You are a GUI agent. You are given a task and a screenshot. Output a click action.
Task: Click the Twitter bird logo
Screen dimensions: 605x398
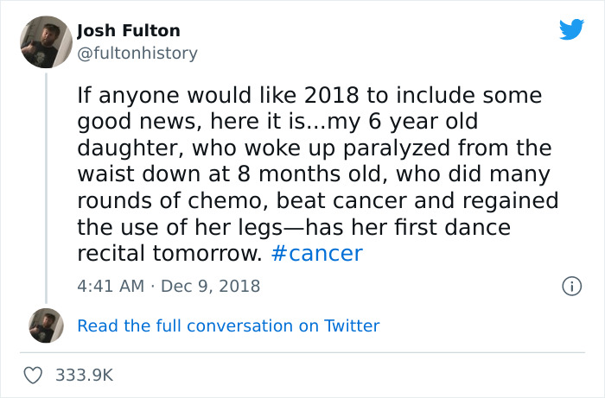(571, 30)
